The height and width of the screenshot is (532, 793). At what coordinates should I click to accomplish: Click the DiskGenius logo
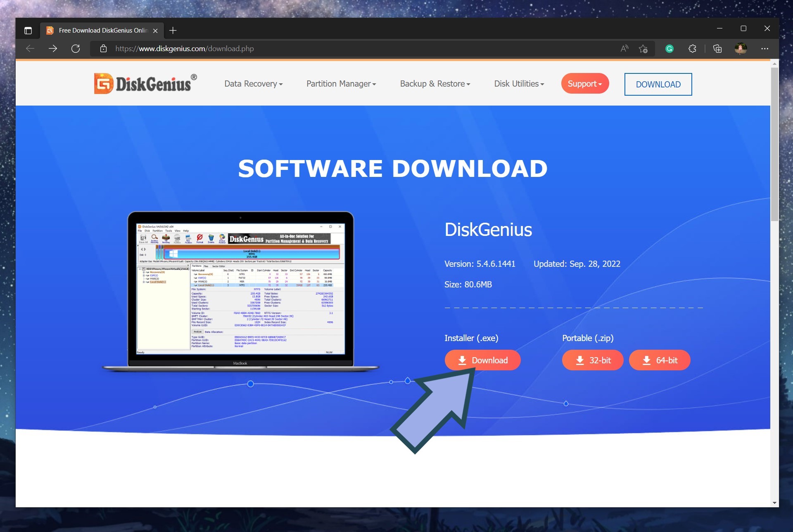coord(145,84)
